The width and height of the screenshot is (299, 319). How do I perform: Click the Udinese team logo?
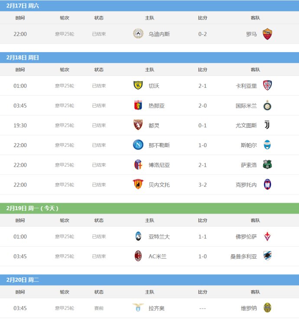[x=138, y=33]
